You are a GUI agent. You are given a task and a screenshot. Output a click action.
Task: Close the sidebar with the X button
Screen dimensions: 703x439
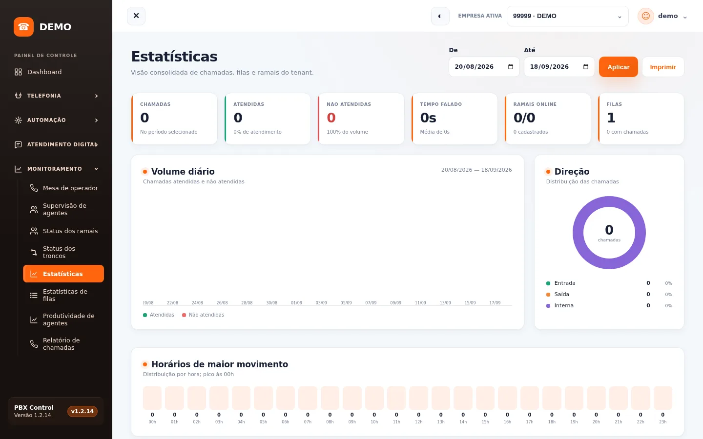[136, 16]
